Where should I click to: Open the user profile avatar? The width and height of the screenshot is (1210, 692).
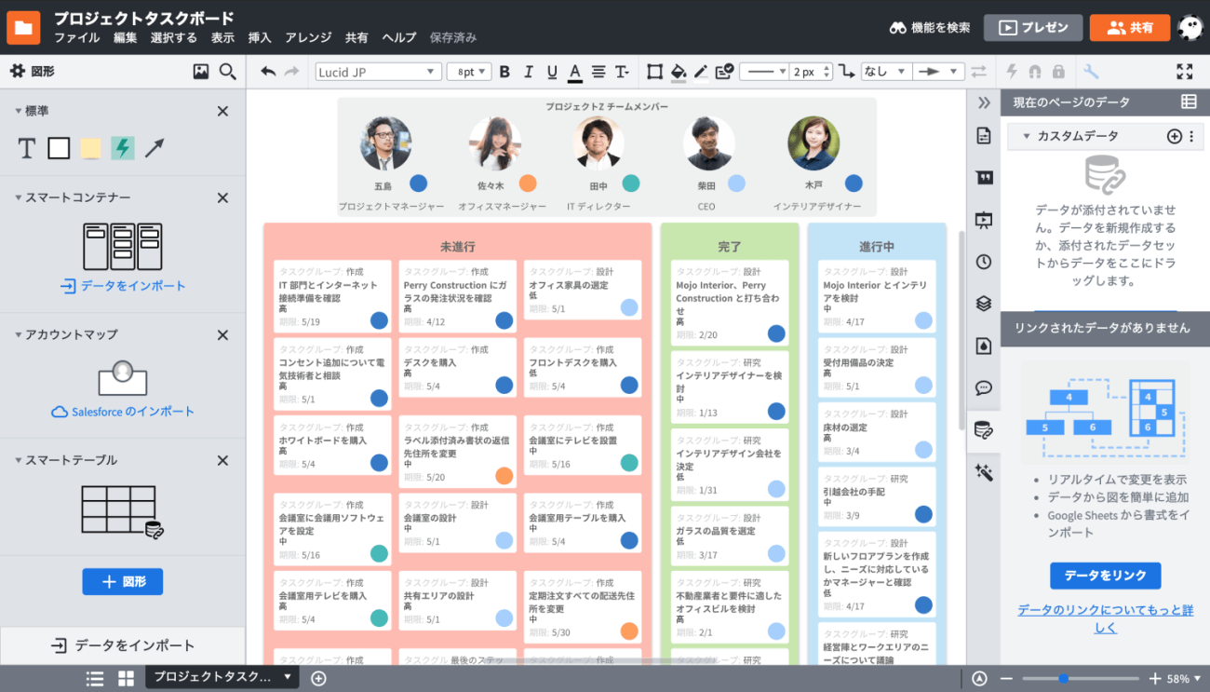click(x=1190, y=27)
